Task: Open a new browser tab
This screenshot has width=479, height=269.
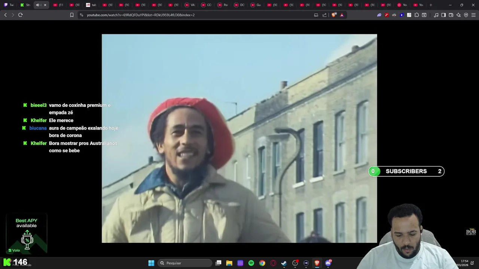Action: pyautogui.click(x=431, y=5)
